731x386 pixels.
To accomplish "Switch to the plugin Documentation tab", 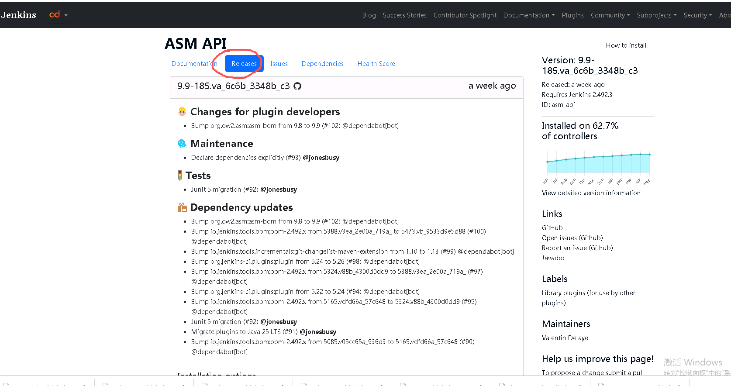I will pos(194,64).
